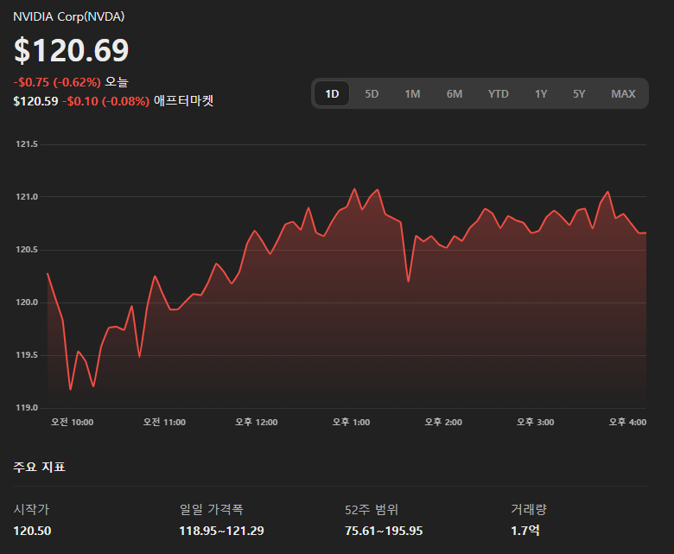Click the 121.0 y-axis label

(27, 197)
